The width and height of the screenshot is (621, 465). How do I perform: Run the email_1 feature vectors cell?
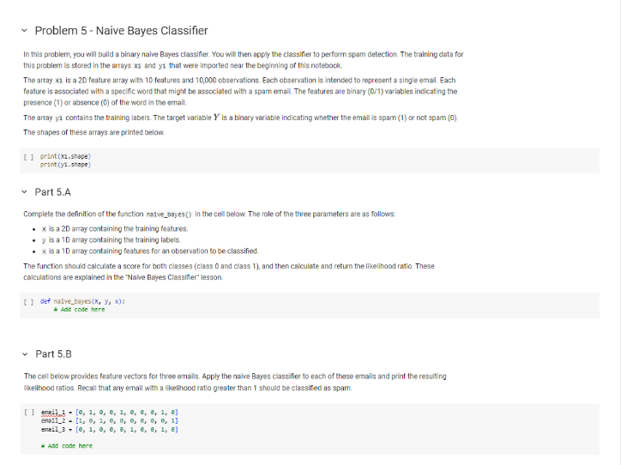[x=29, y=413]
